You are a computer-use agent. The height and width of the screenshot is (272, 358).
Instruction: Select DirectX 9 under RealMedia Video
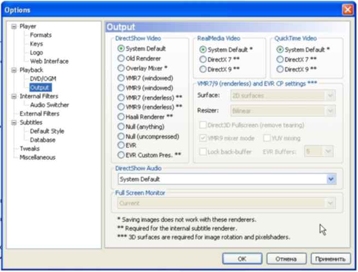[203, 69]
